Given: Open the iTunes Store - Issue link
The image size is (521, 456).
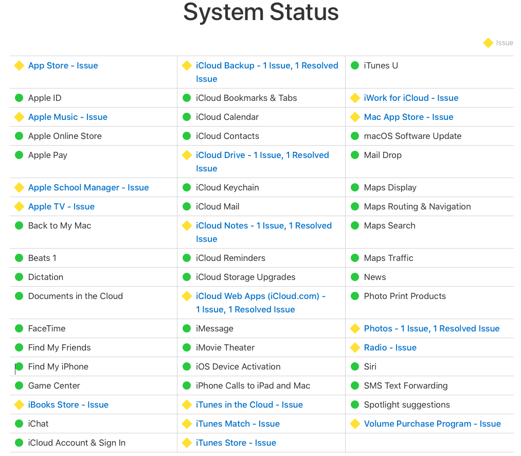Looking at the screenshot, I should click(x=236, y=443).
